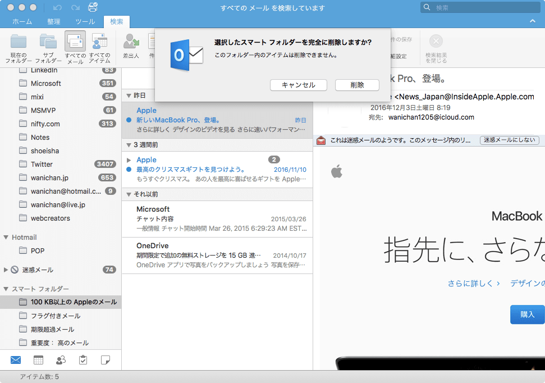Click the unread dot on 最高のクリスマスギフト message
This screenshot has width=545, height=383.
pos(129,170)
